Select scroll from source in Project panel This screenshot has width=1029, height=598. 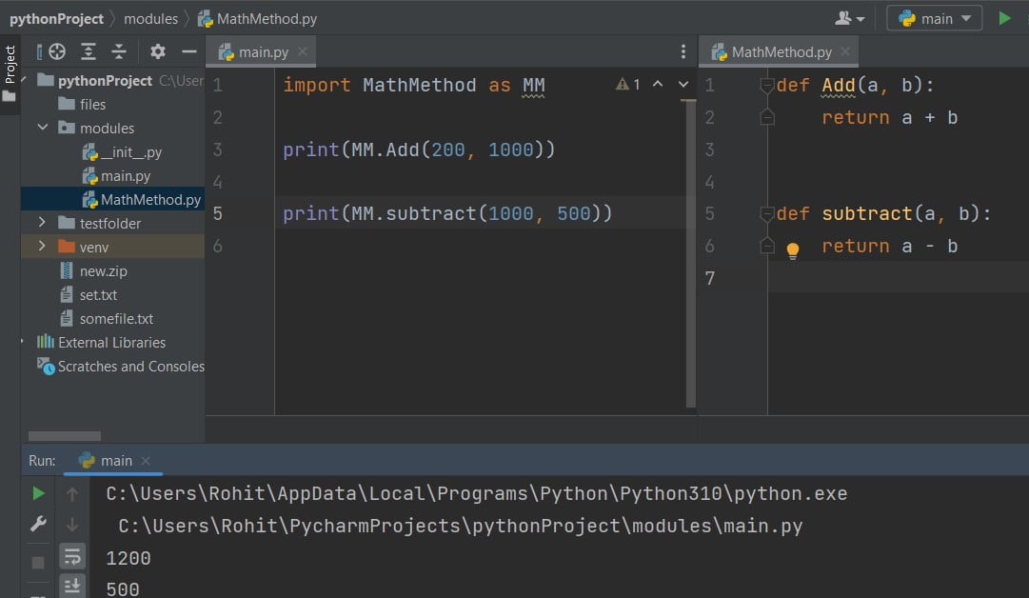pyautogui.click(x=56, y=50)
